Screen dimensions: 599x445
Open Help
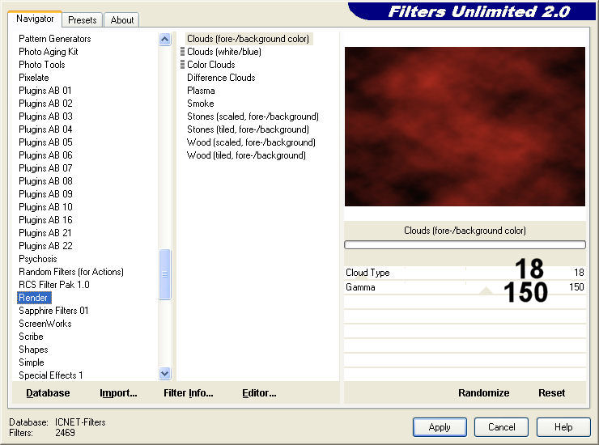pos(563,427)
